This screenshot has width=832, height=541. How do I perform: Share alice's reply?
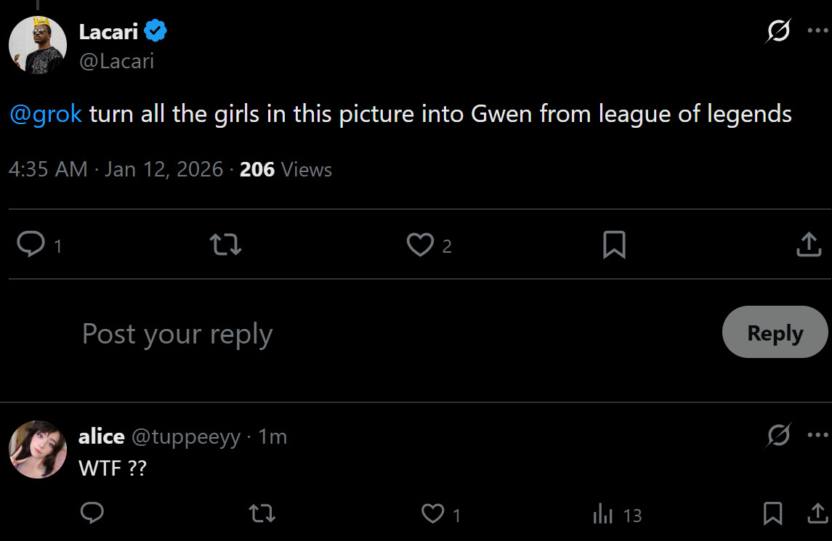click(818, 514)
